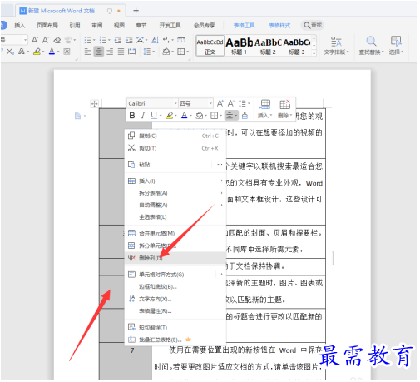Click the clear formatting eraser icon

tap(57, 40)
